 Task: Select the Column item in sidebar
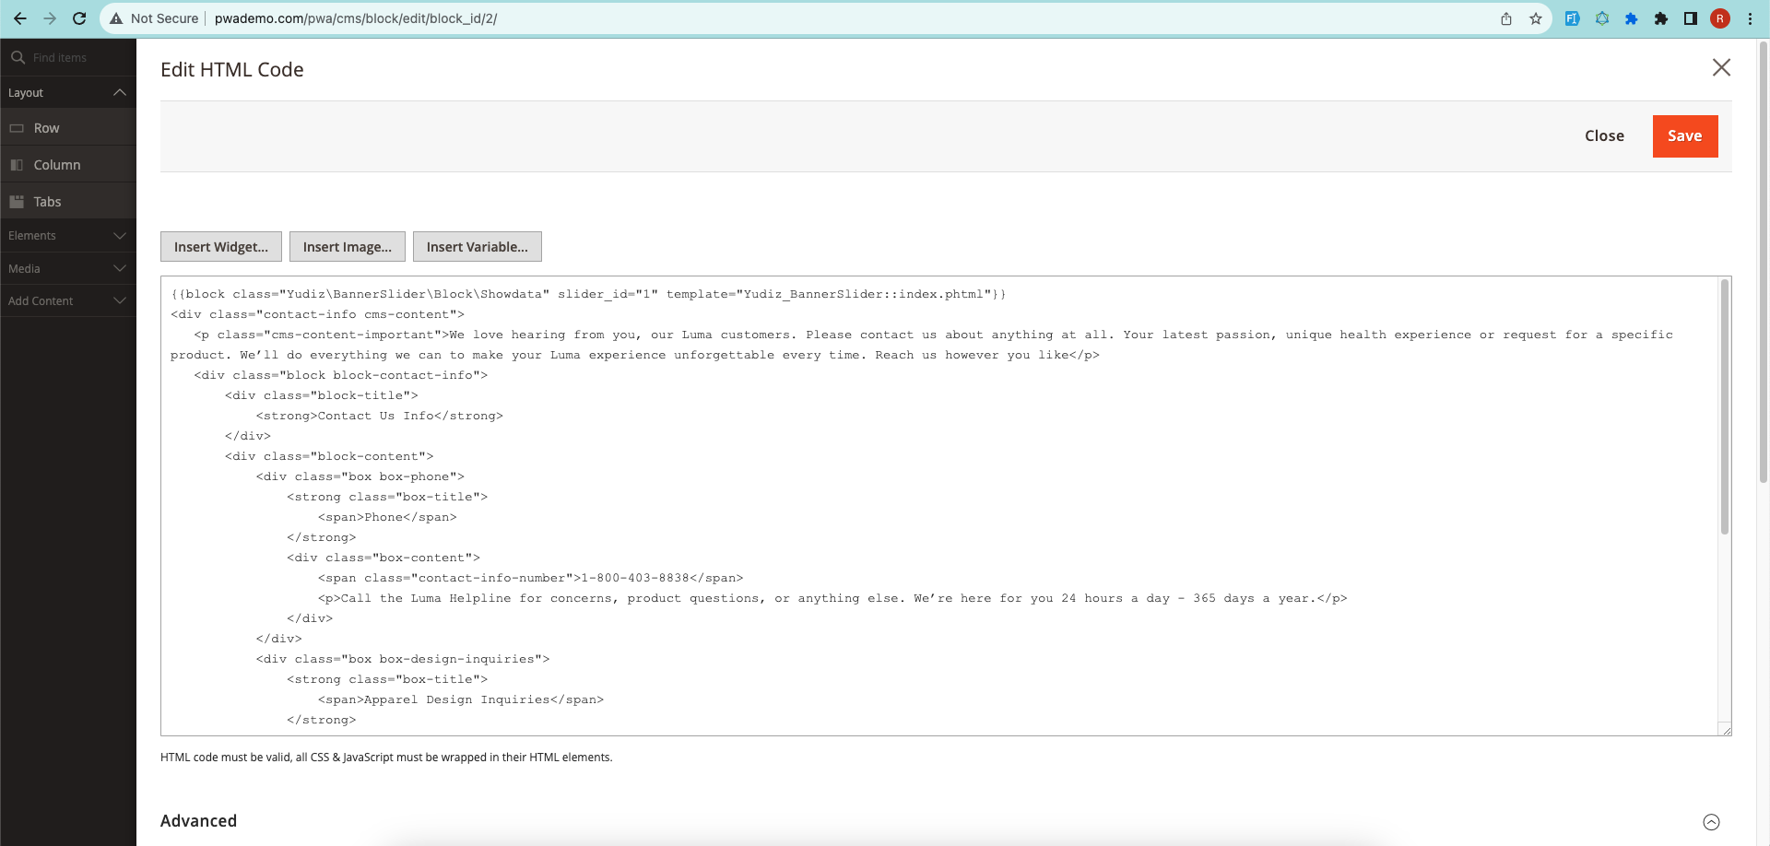click(68, 165)
